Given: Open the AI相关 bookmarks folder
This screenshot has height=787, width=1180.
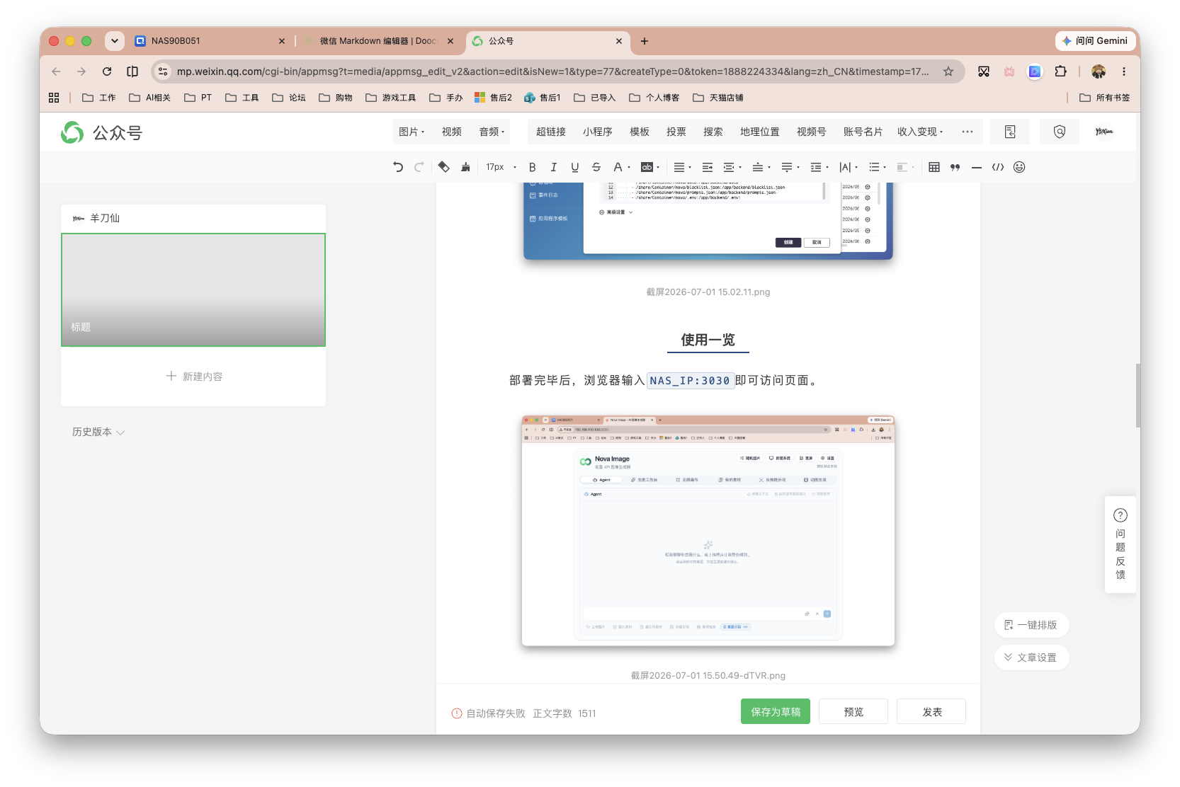Looking at the screenshot, I should click(149, 98).
